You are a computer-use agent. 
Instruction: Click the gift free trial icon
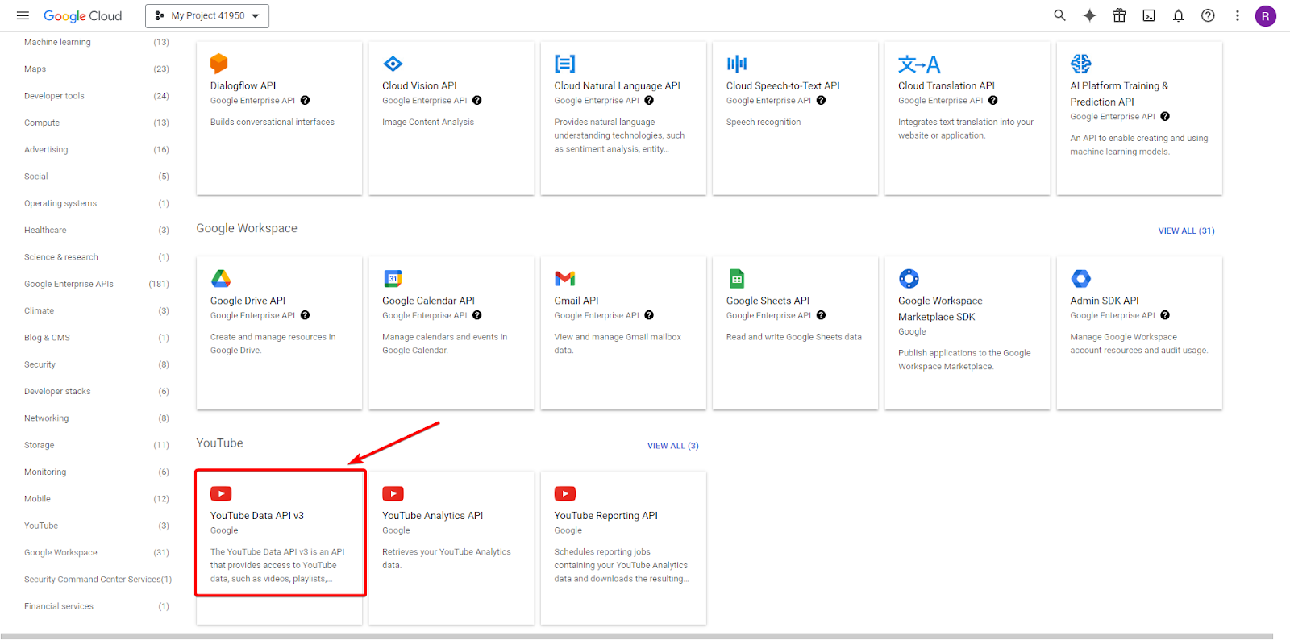tap(1119, 15)
